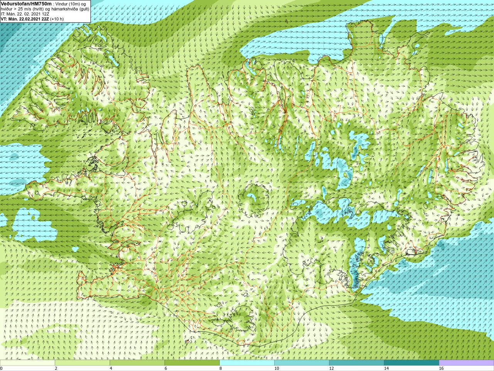Click the 'Veðurstofan/HM750m' title text

click(26, 3)
